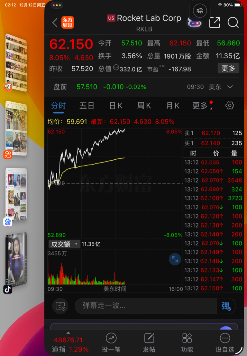The height and width of the screenshot is (356, 247).
Task: Tap the last trade row 62.150
Action: pyautogui.click(x=213, y=288)
